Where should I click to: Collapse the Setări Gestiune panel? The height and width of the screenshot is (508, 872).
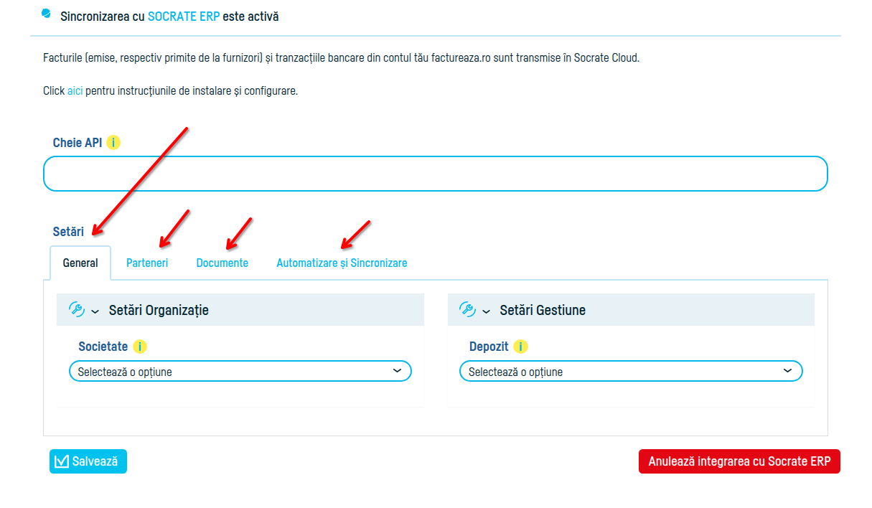coord(485,309)
